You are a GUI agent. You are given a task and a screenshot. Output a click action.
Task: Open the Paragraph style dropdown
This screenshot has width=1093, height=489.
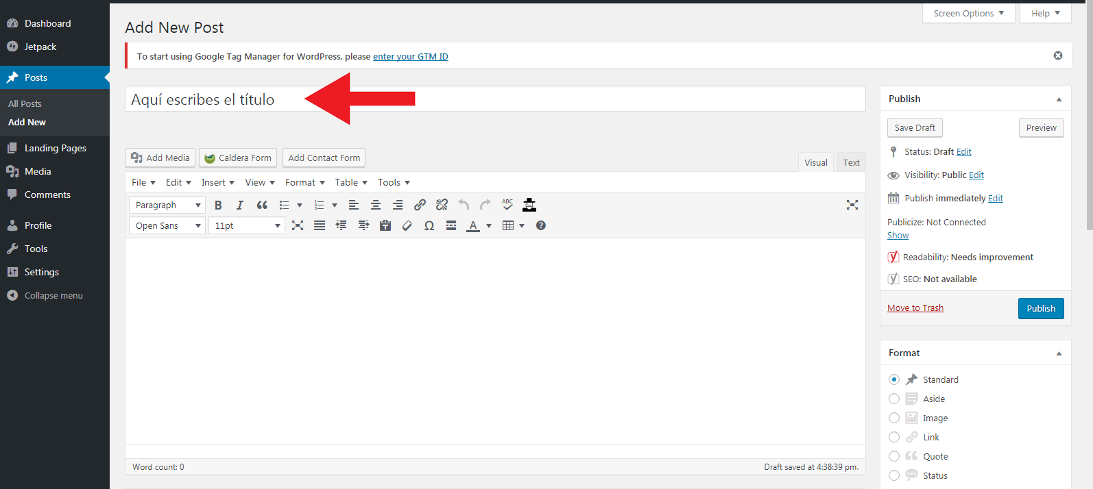[x=167, y=205]
